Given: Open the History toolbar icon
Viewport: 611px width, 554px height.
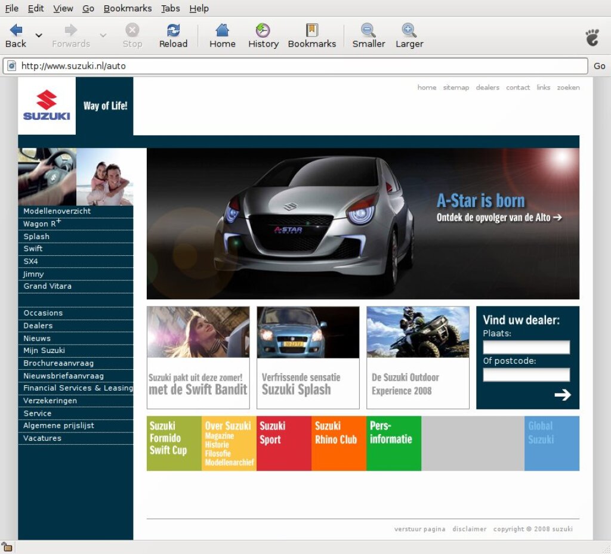Looking at the screenshot, I should click(263, 30).
